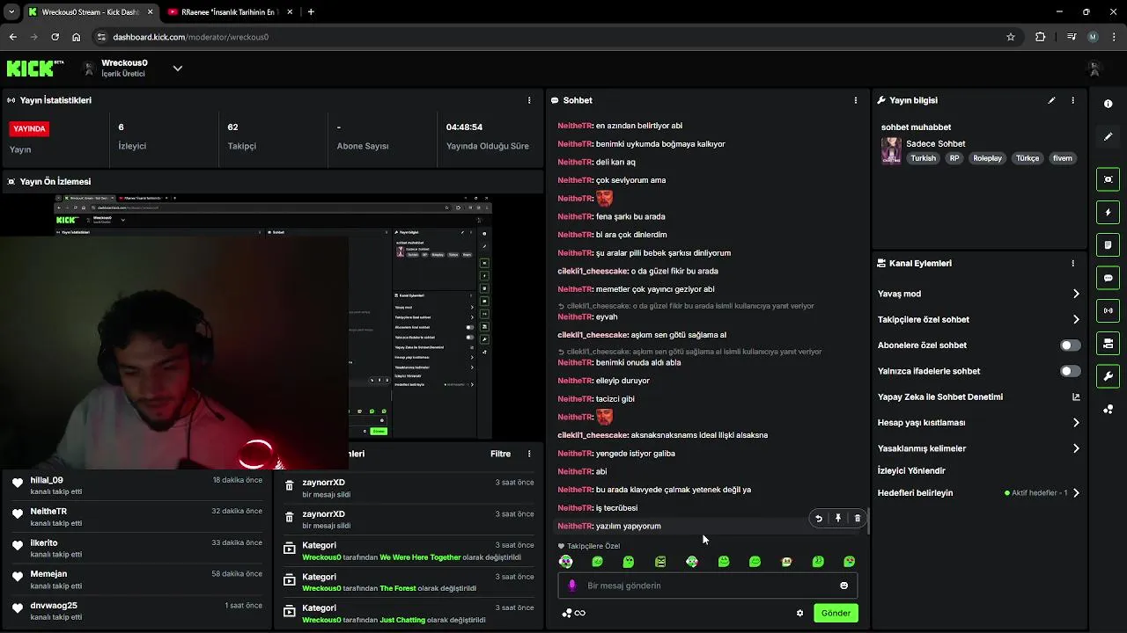Screen dimensions: 1127x633
Task: Click the Kick logo
Action: [x=35, y=68]
